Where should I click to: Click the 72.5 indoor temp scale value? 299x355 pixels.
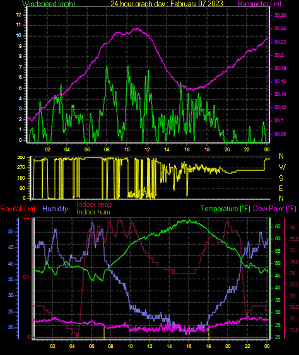tap(294, 307)
